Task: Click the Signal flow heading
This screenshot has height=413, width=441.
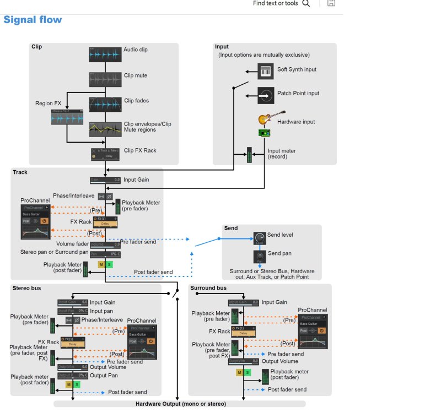Action: [32, 20]
